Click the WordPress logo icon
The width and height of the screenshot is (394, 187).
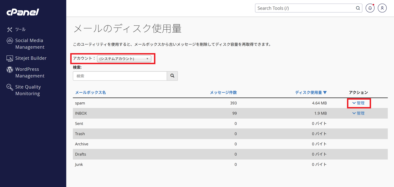click(10, 69)
